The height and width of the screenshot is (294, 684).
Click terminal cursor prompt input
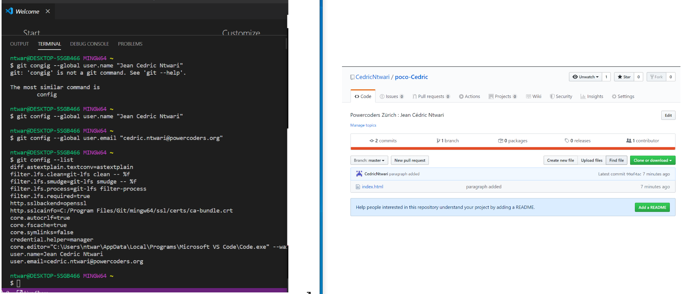coord(18,283)
